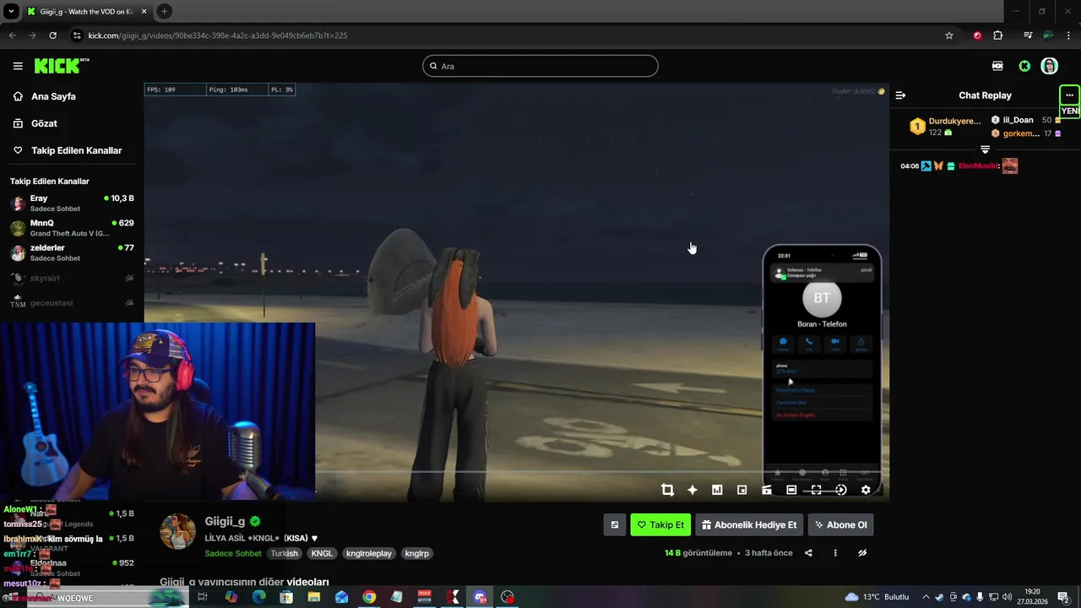The width and height of the screenshot is (1081, 608).
Task: Click the sparkle icon on player controls
Action: pyautogui.click(x=693, y=490)
